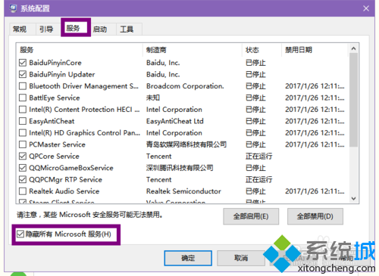The width and height of the screenshot is (379, 276).
Task: Click the services list vertical scrollbar thumb
Action: click(354, 100)
